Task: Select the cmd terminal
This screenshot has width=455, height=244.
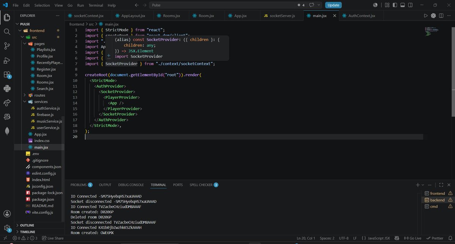Action: (x=438, y=207)
